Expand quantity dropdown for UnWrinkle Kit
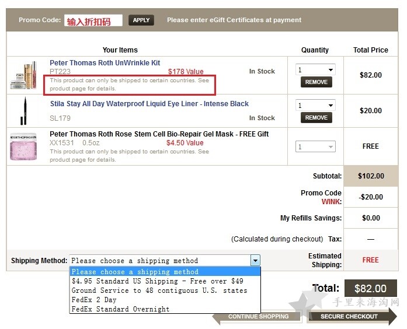407x329 pixels. pyautogui.click(x=315, y=69)
